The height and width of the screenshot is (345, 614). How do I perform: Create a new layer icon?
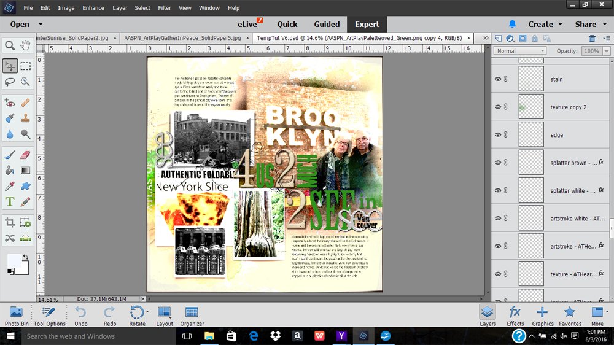(x=499, y=39)
